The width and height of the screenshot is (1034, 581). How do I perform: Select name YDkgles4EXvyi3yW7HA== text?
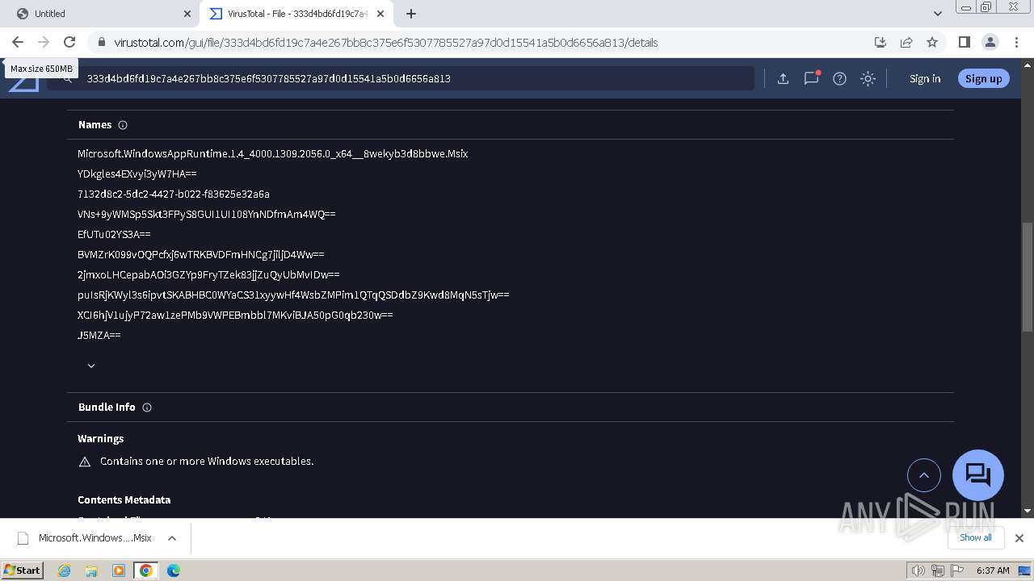pos(137,173)
